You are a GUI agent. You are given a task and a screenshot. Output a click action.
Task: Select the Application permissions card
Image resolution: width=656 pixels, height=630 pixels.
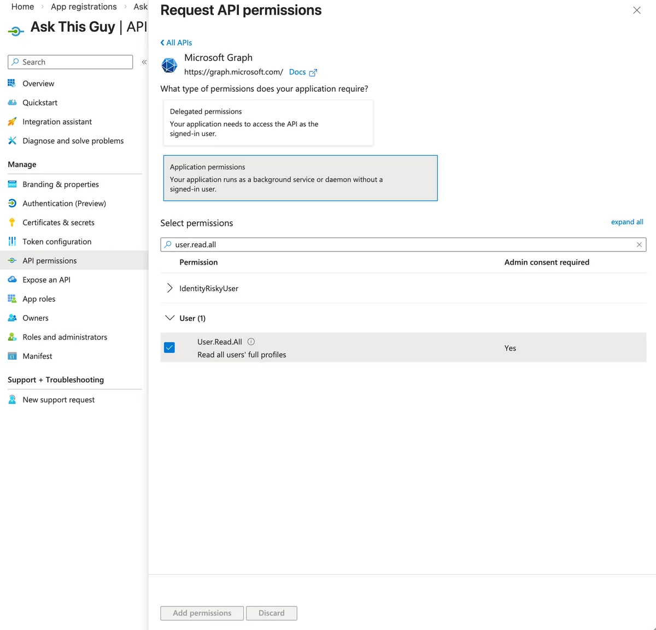click(301, 178)
